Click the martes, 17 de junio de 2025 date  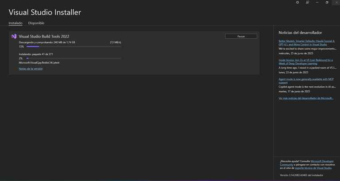(294, 91)
